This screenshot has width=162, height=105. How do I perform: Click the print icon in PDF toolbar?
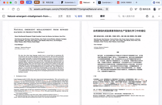click(x=147, y=16)
